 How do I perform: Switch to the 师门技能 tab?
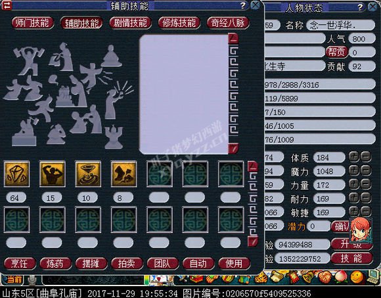pyautogui.click(x=32, y=23)
